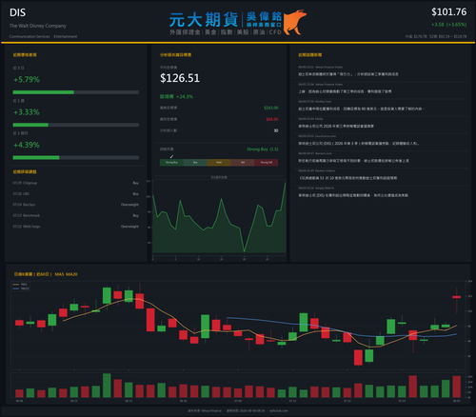The width and height of the screenshot is (476, 417).
Task: Open the Motley Fool news headline
Action: pyautogui.click(x=361, y=109)
